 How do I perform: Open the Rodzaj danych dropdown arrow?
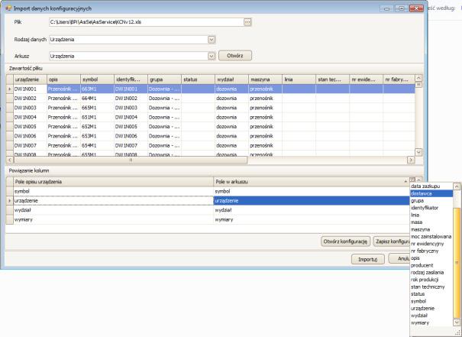[212, 40]
